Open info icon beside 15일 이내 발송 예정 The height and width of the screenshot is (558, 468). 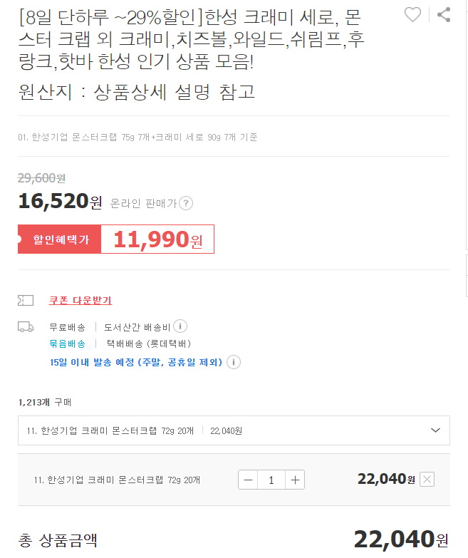234,362
